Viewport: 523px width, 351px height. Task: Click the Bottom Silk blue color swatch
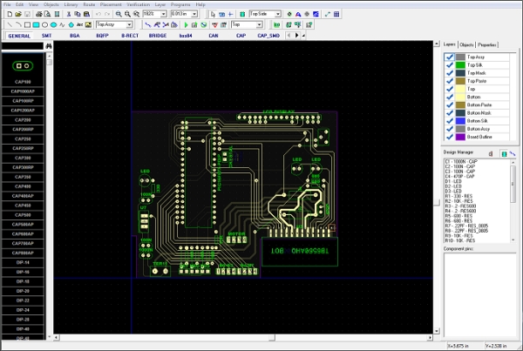point(460,121)
